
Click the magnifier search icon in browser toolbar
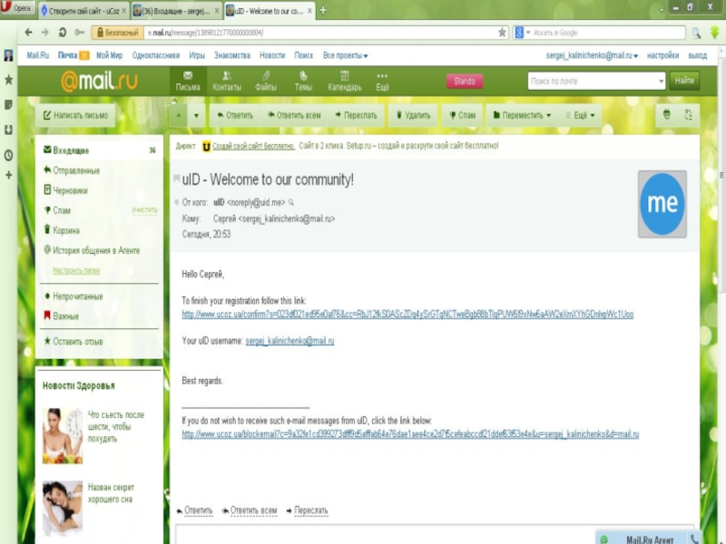pyautogui.click(x=696, y=33)
